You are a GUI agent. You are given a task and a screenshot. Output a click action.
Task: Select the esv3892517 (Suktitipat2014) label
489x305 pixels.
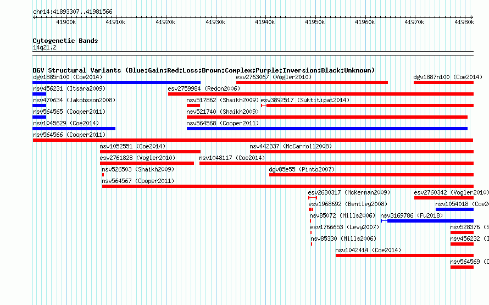pyautogui.click(x=305, y=100)
